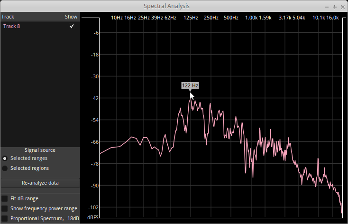Screen dimensions: 348x224
Task: Click the 10Hz frequency axis label
Action: (117, 18)
